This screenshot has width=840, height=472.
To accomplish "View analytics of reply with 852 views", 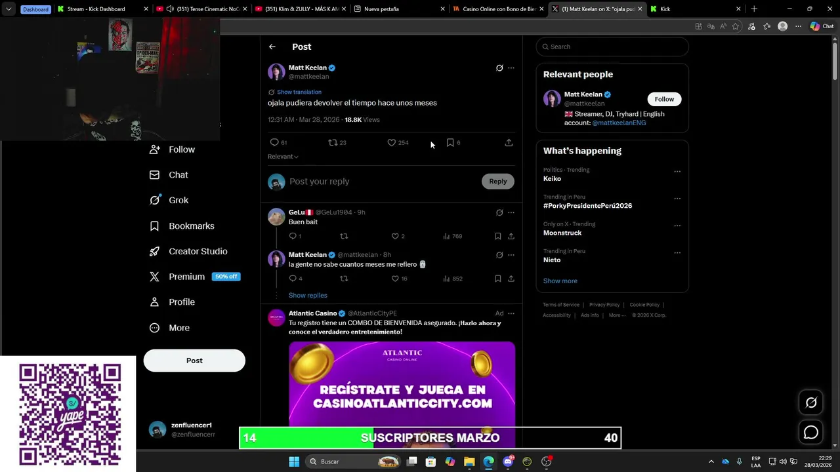I will [453, 279].
